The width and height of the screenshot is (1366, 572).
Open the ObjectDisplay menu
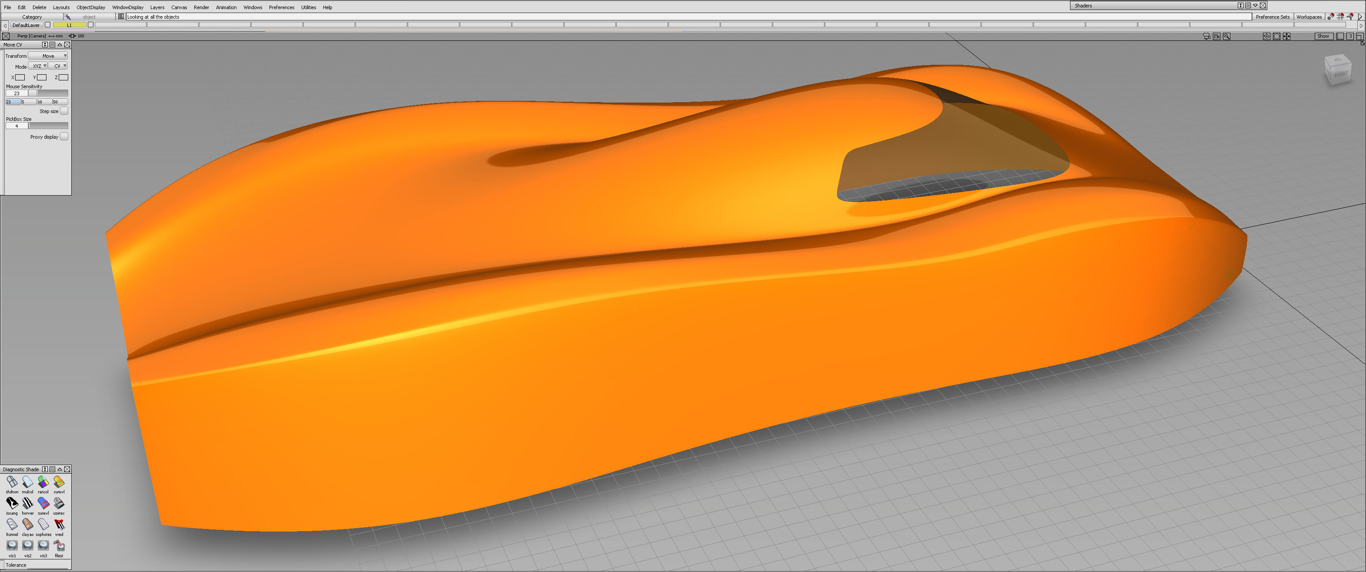click(91, 7)
